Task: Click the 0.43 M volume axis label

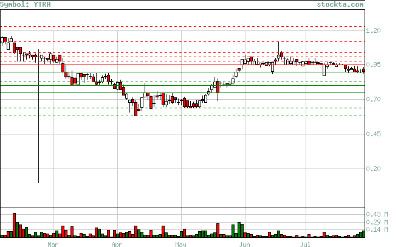Action: pyautogui.click(x=377, y=214)
